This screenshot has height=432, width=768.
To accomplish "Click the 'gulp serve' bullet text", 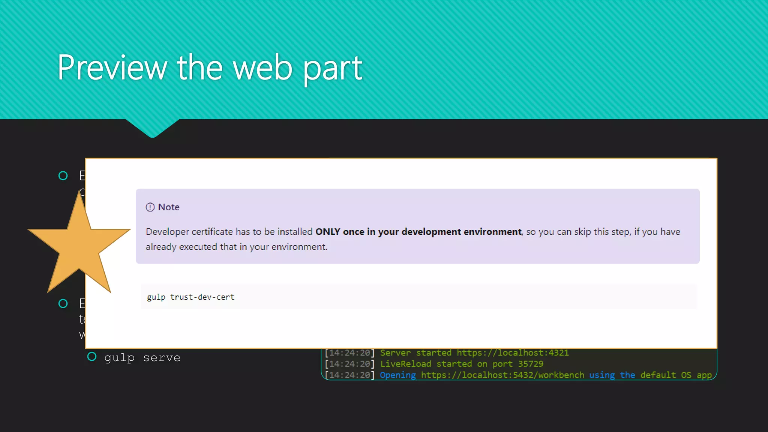I will (x=142, y=358).
